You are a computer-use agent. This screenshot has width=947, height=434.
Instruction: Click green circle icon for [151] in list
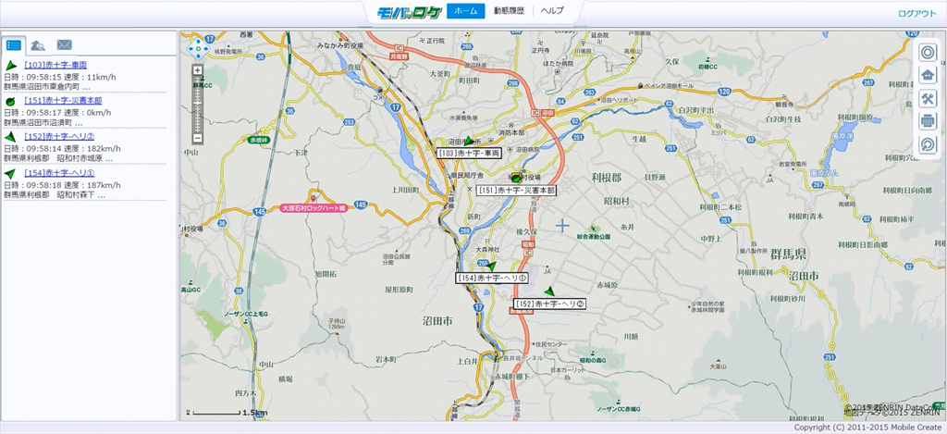pos(10,101)
